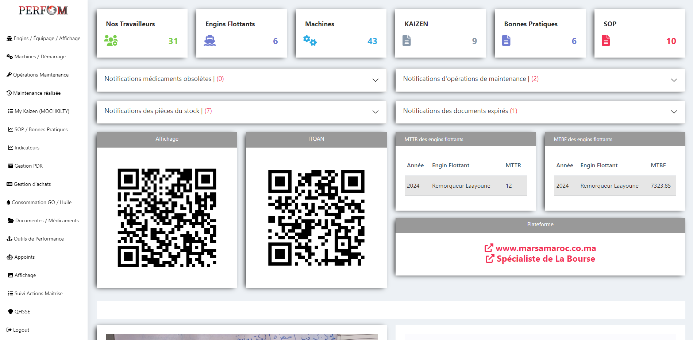
Task: Click Logout in the sidebar
Action: (x=21, y=330)
